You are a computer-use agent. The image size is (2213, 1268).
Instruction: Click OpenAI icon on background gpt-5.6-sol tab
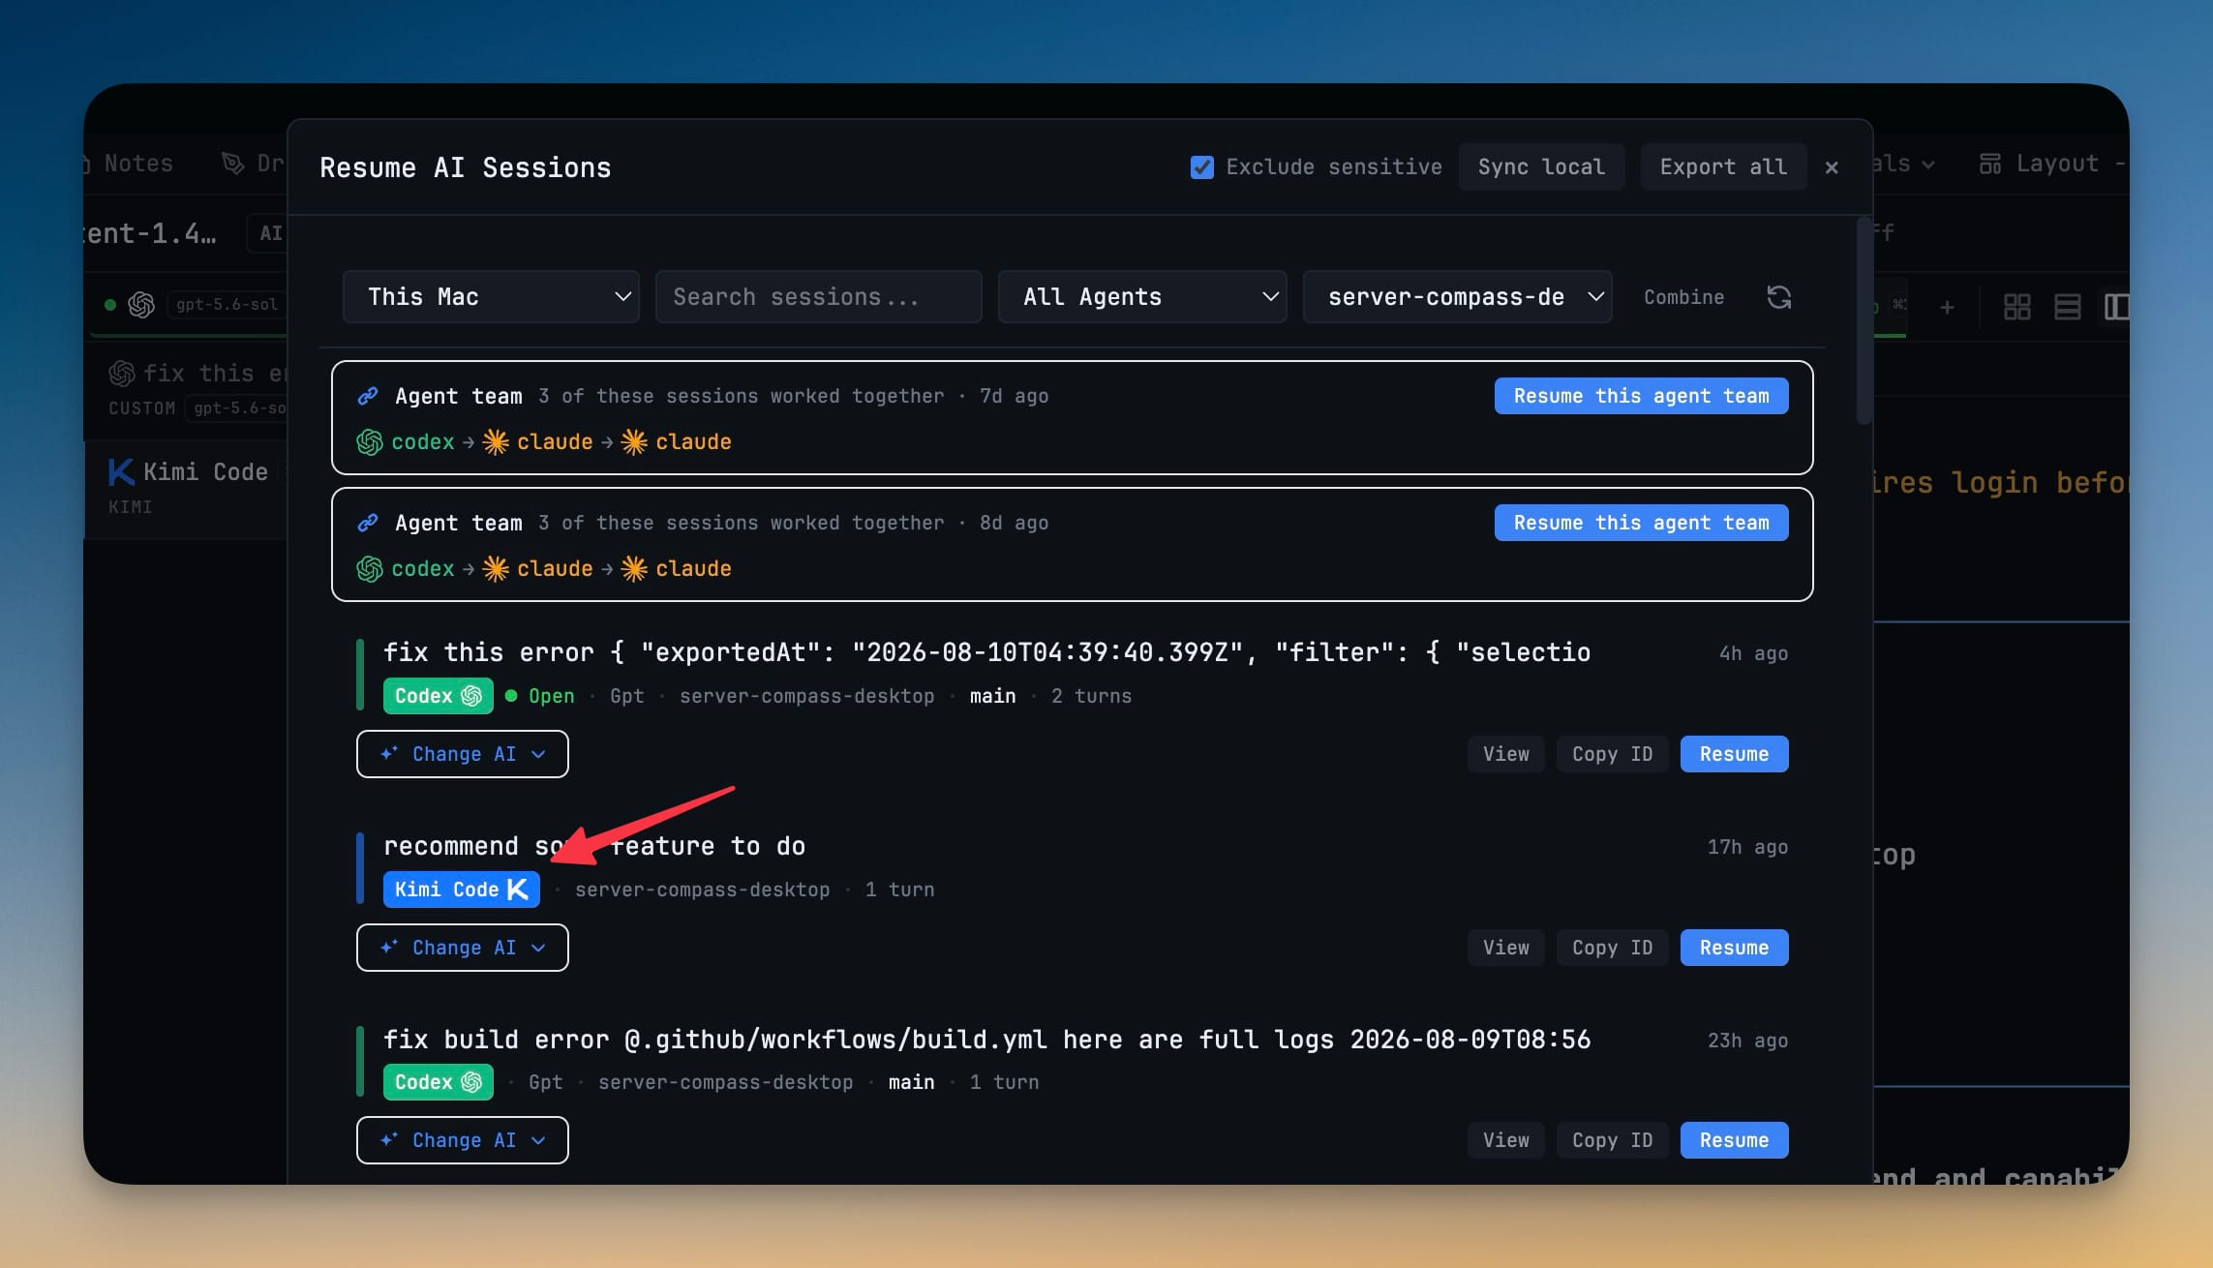141,305
